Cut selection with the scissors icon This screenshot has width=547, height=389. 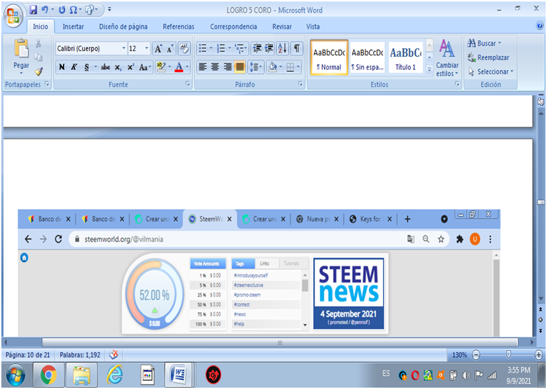point(39,43)
